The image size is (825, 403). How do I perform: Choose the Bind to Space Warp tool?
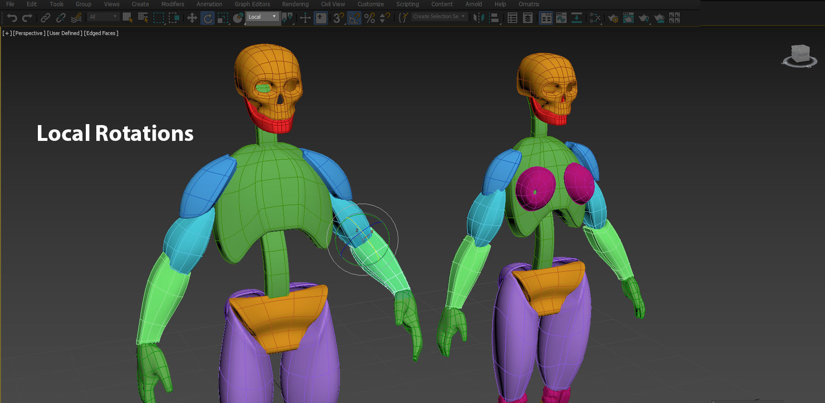76,18
